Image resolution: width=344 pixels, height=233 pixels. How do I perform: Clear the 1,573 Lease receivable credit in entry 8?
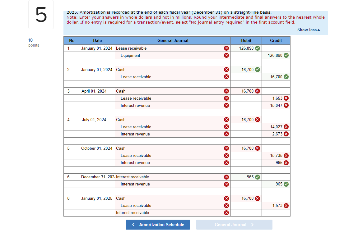286,205
